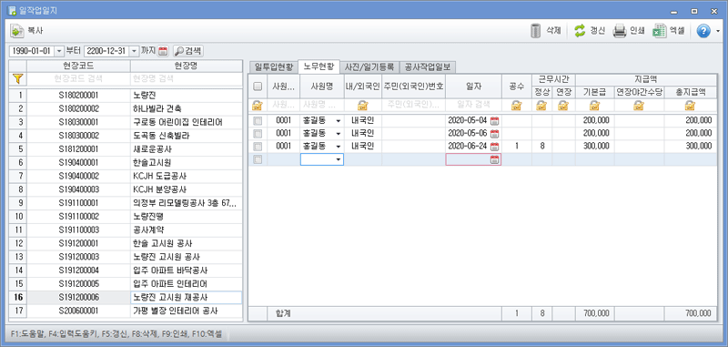Open 홍길동 dropdown in 2020-05-06 row
This screenshot has width=728, height=347.
click(x=338, y=134)
